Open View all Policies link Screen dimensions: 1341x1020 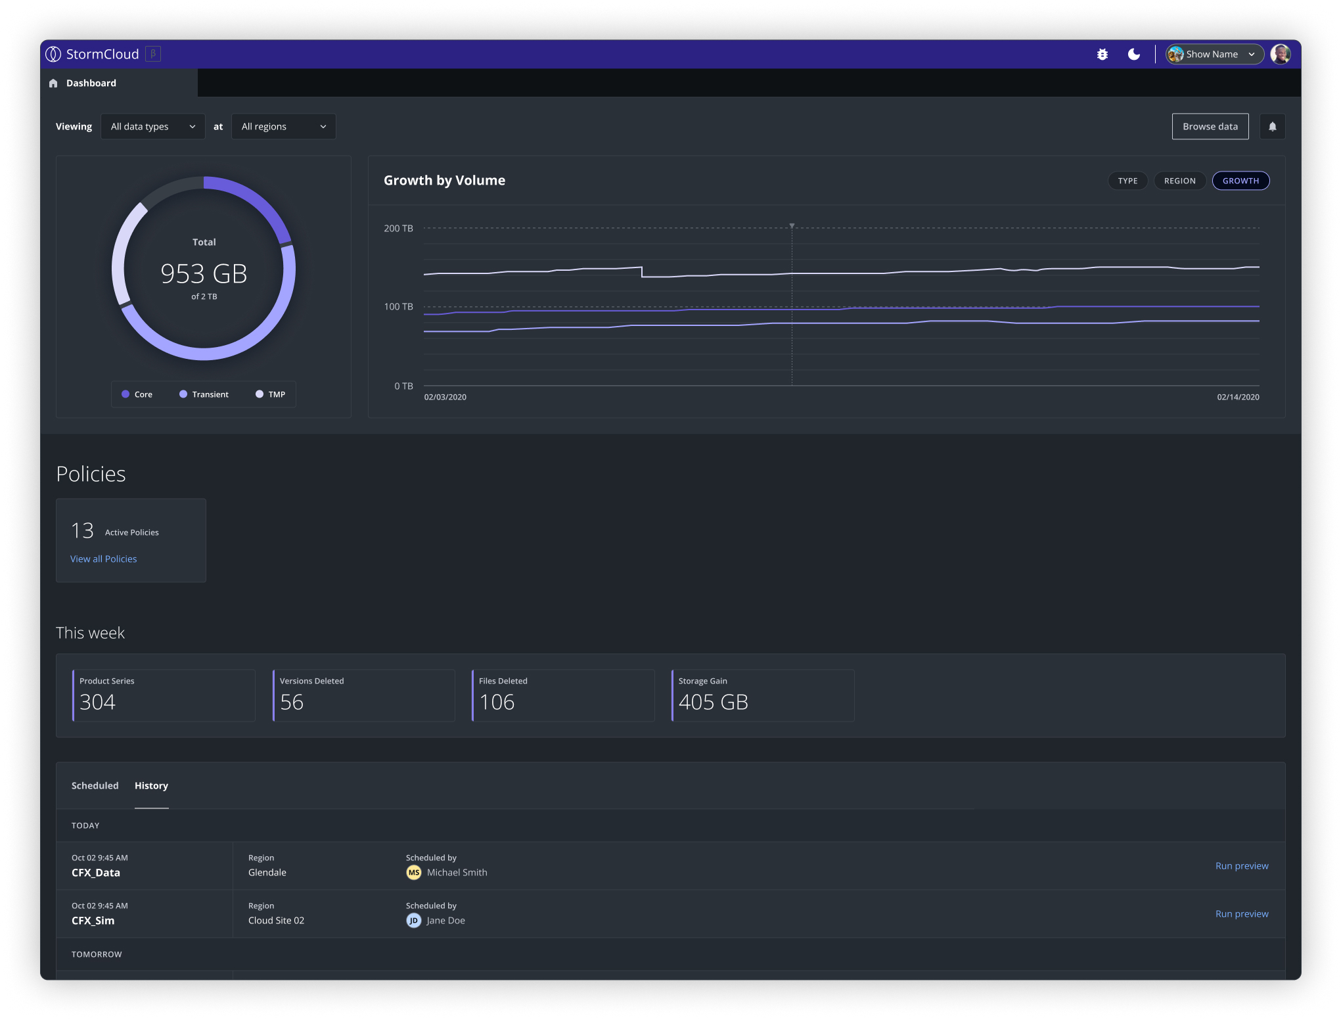pyautogui.click(x=104, y=559)
